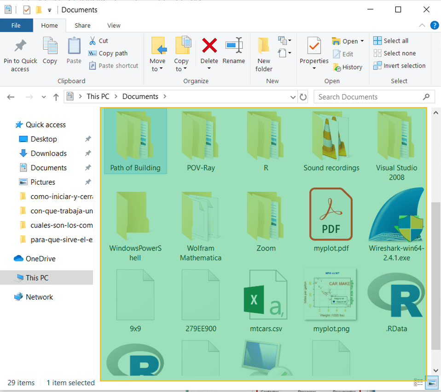The image size is (441, 392).
Task: Open the address bar history dropdown
Action: pyautogui.click(x=293, y=97)
